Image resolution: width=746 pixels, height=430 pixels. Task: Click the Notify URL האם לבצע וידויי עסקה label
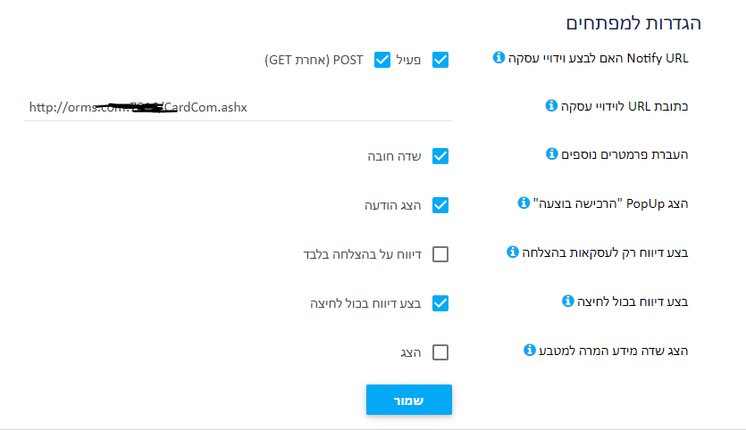(598, 59)
